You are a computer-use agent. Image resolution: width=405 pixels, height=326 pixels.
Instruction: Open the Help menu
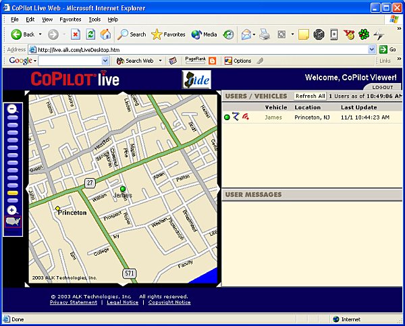pyautogui.click(x=113, y=20)
